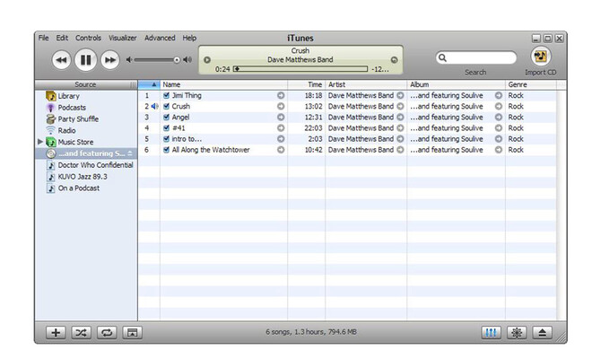Sort by the Album column header
Viewport: 592px width, 350px height.
coord(456,84)
